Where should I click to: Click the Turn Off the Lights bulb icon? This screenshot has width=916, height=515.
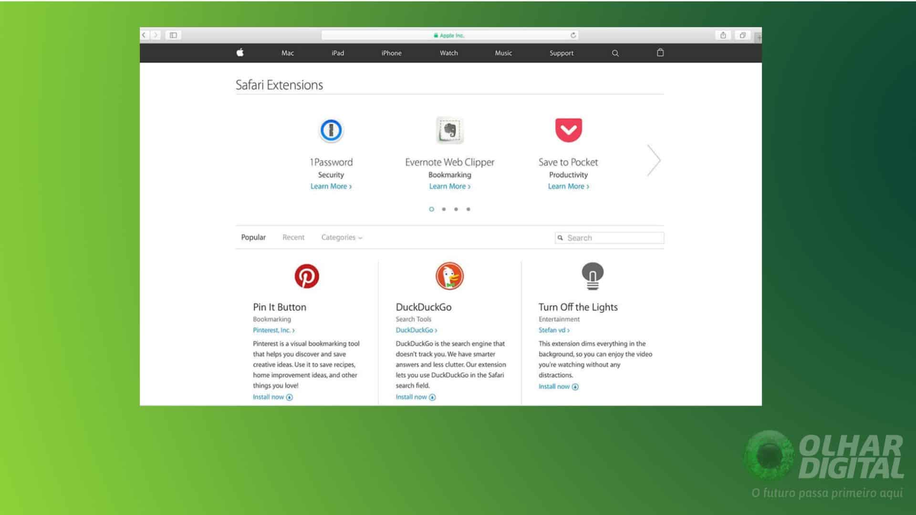[x=593, y=276]
